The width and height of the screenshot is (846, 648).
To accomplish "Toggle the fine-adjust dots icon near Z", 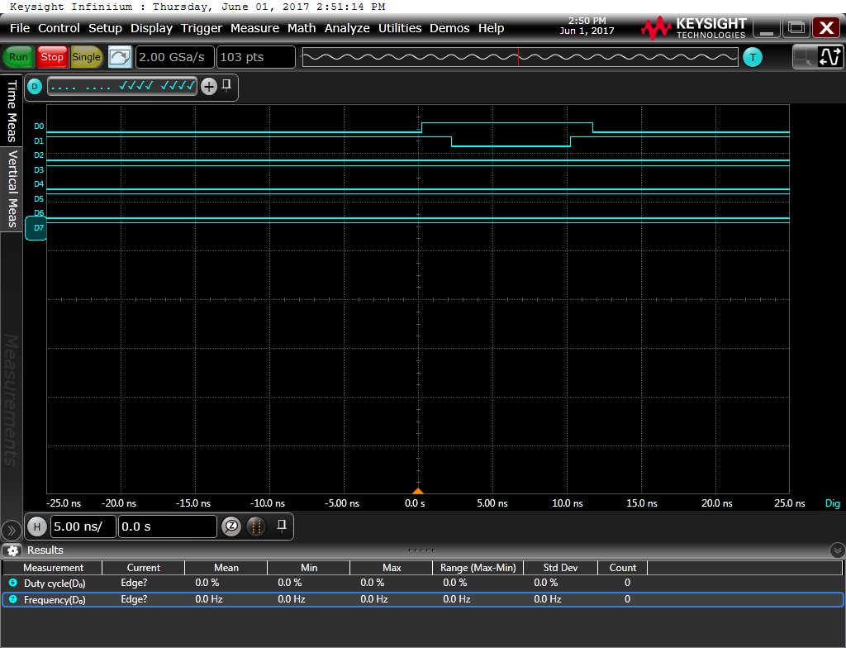I will coord(256,526).
